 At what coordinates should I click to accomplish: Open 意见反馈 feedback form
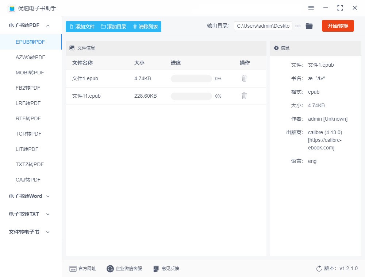pos(166,269)
